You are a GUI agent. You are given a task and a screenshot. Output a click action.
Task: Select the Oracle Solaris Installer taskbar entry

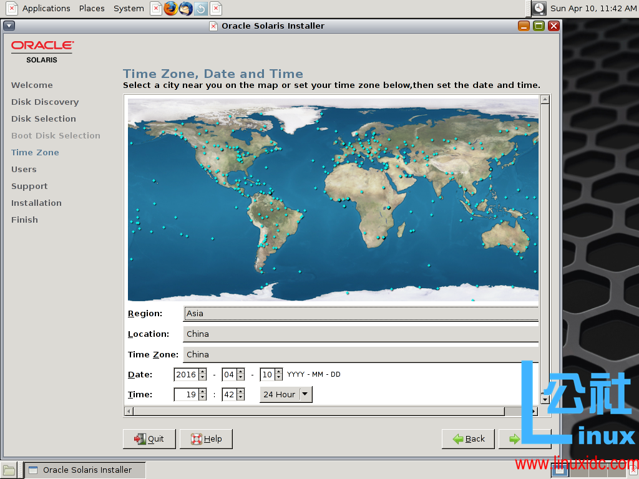(x=85, y=470)
